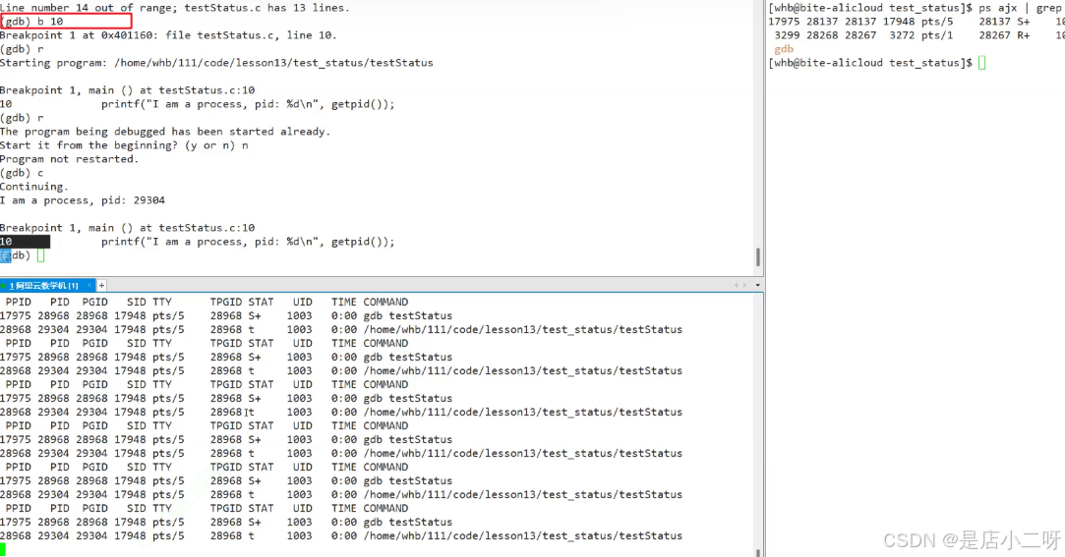The image size is (1065, 557).
Task: Click the green status dot on tab
Action: point(5,286)
